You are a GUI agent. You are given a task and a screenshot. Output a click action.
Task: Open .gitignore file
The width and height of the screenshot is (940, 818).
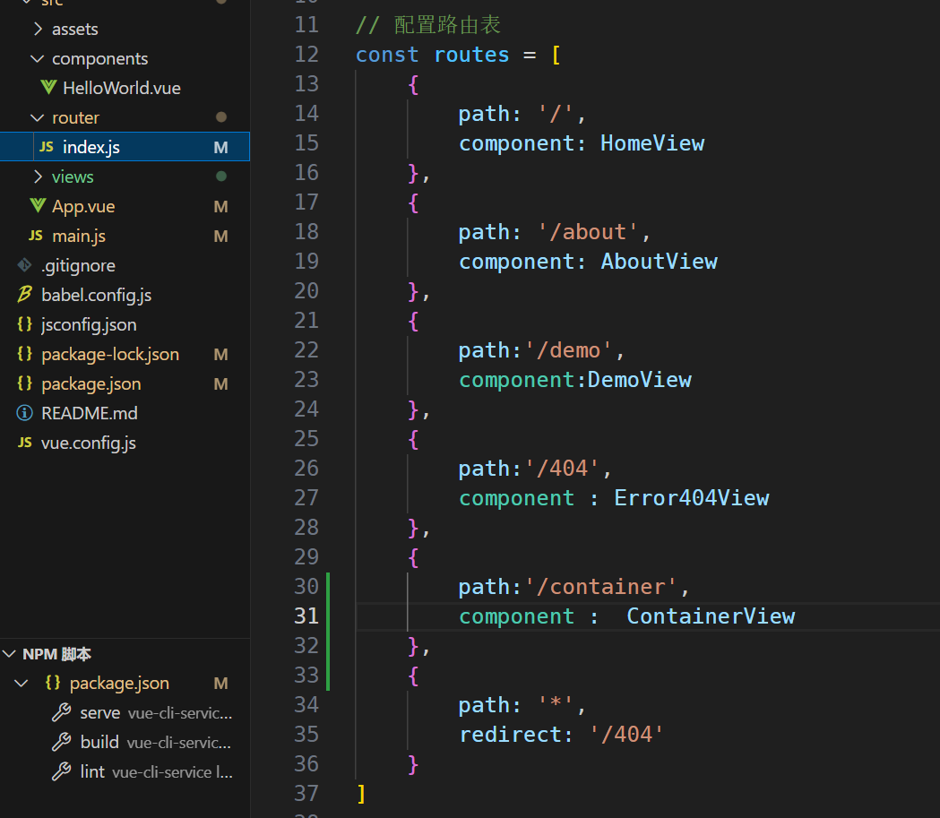(x=78, y=265)
